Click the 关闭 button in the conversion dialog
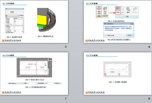 (129, 35)
